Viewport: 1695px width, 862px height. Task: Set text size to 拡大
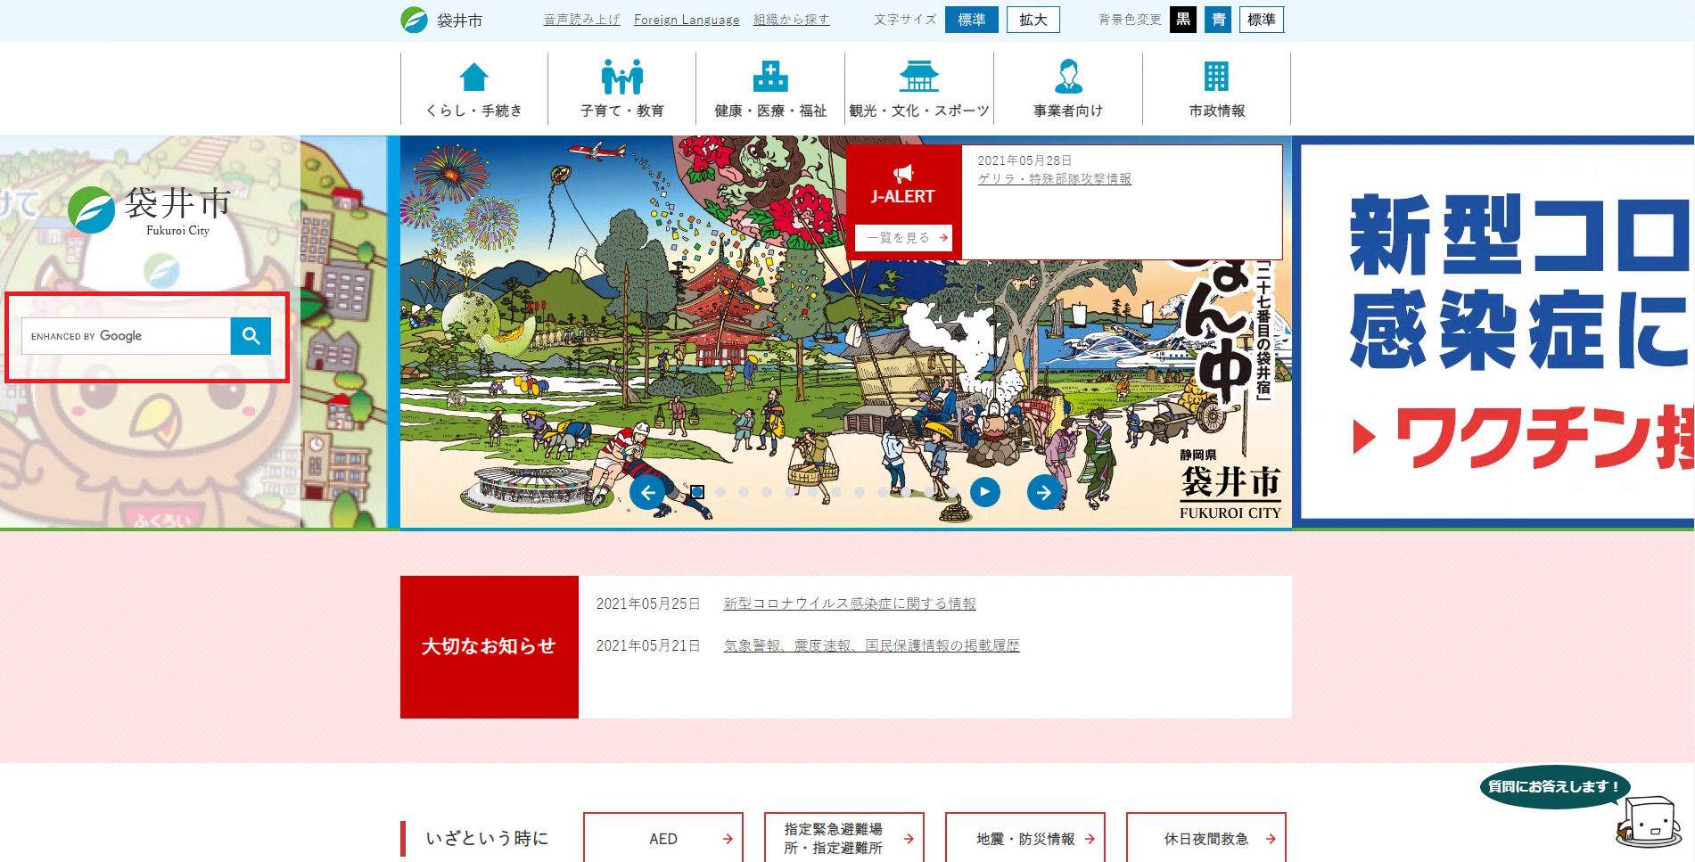click(x=1033, y=20)
